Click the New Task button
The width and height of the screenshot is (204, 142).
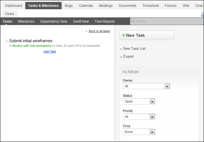click(147, 35)
